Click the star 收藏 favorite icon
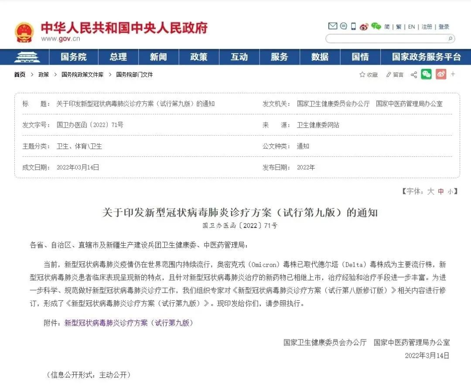 coord(368,75)
